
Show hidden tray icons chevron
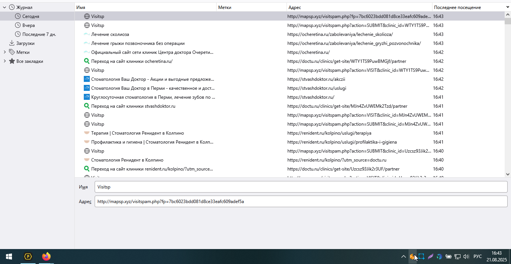point(403,257)
